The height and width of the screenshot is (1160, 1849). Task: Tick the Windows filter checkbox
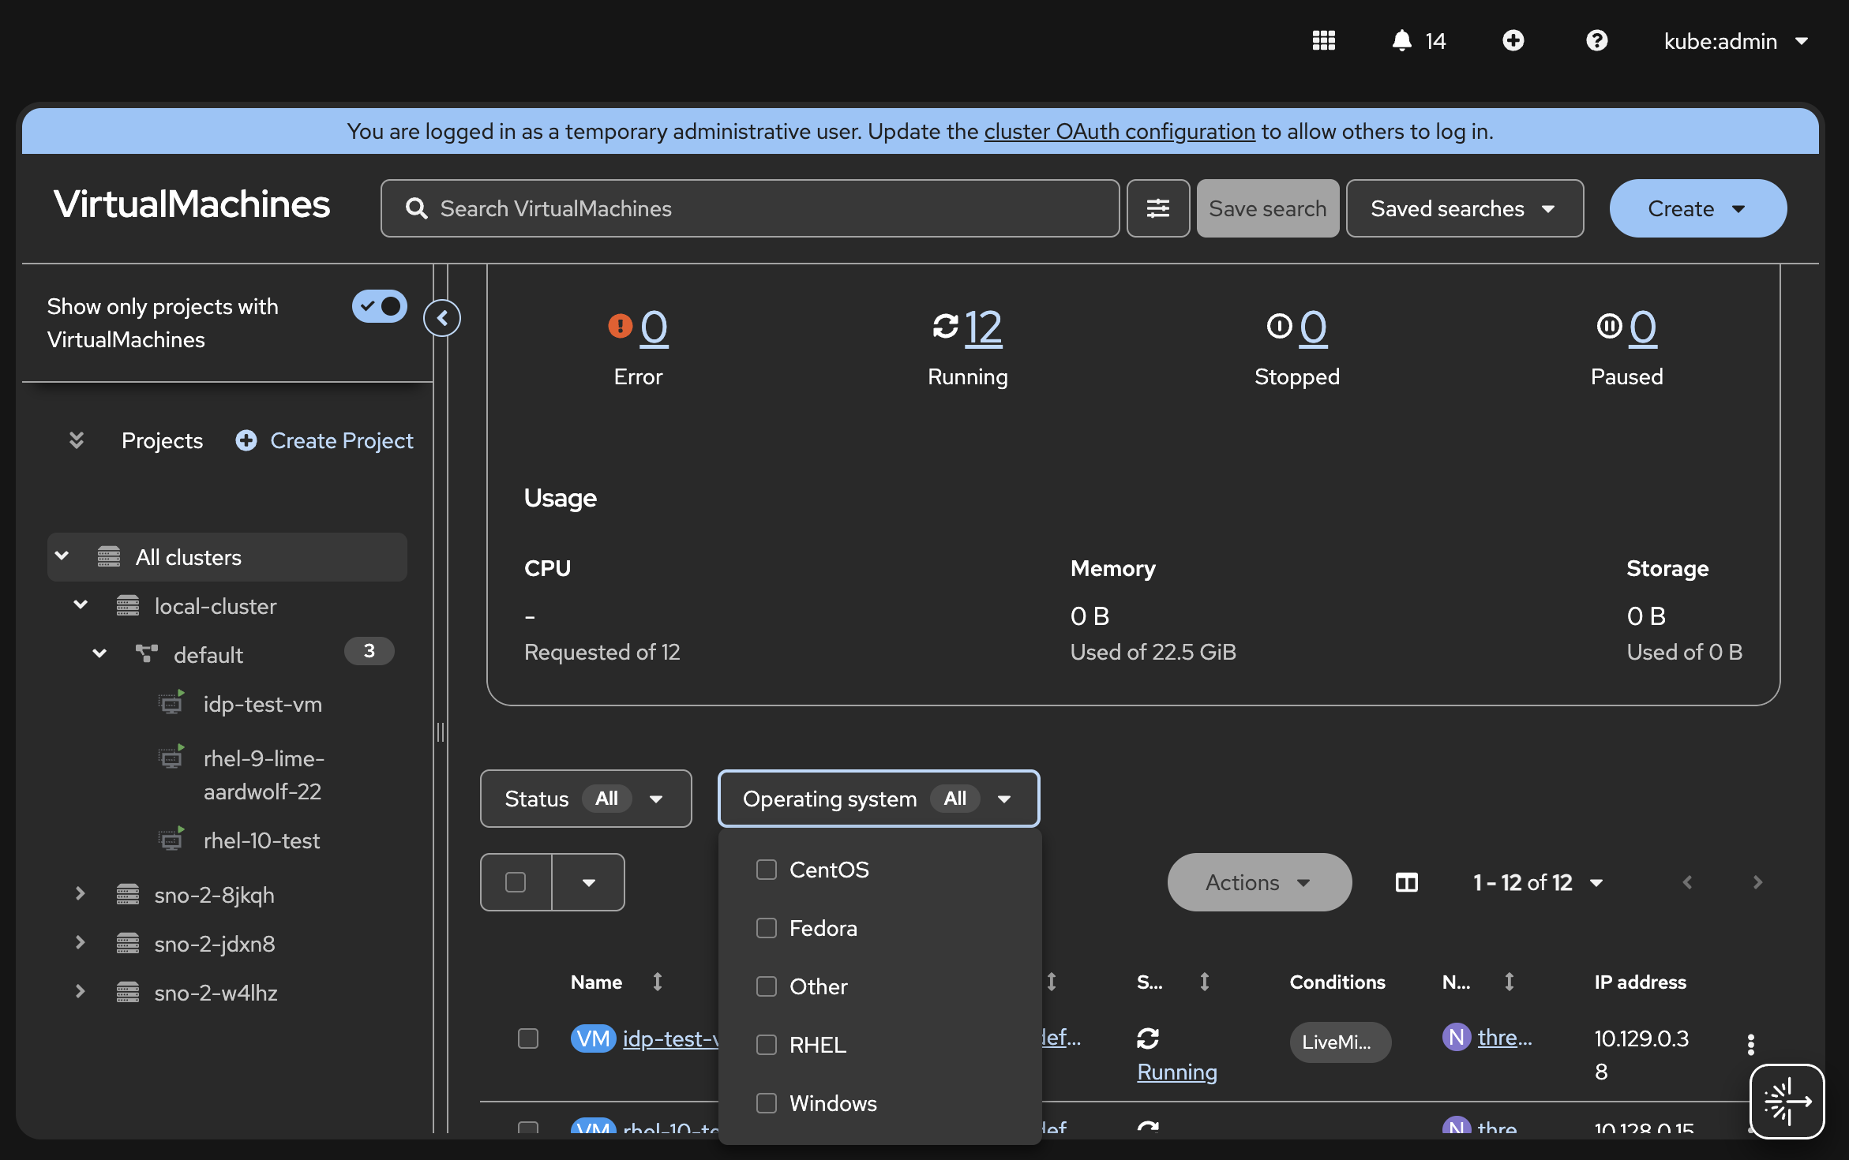coord(766,1103)
